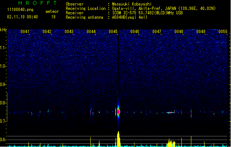
Task: Click time marker 0049
Action: click(x=201, y=32)
